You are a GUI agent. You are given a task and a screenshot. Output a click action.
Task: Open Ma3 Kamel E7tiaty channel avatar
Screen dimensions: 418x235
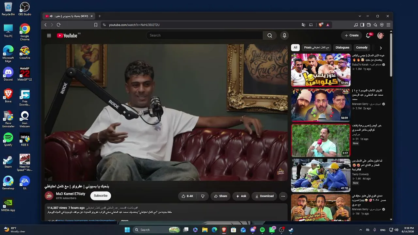click(x=49, y=196)
